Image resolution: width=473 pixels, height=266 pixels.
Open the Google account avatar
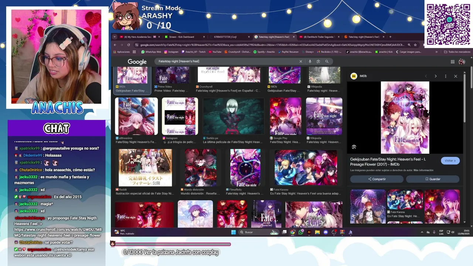click(462, 62)
